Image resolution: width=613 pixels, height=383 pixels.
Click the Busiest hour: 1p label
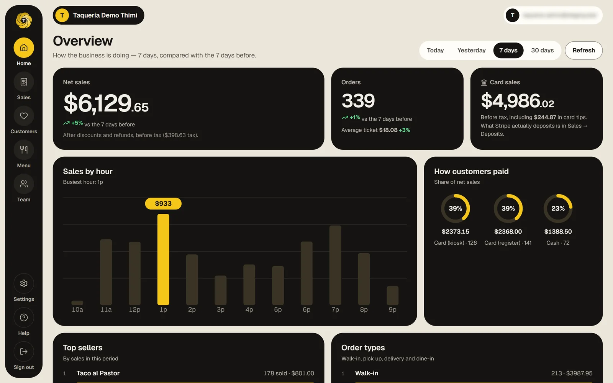click(83, 182)
